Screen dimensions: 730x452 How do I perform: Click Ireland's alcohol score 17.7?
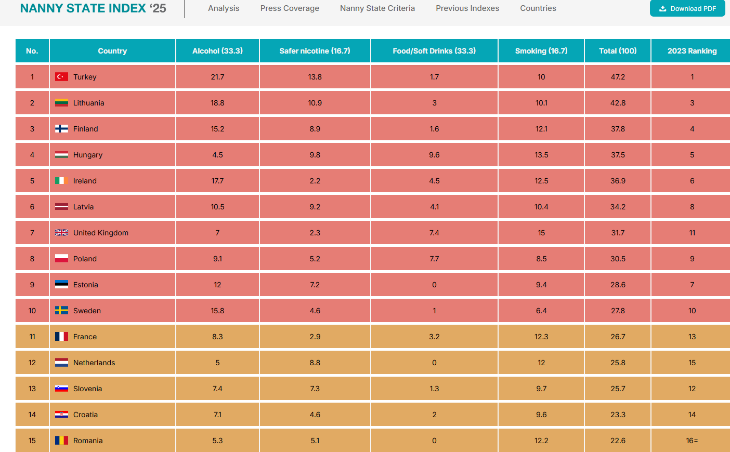click(217, 181)
